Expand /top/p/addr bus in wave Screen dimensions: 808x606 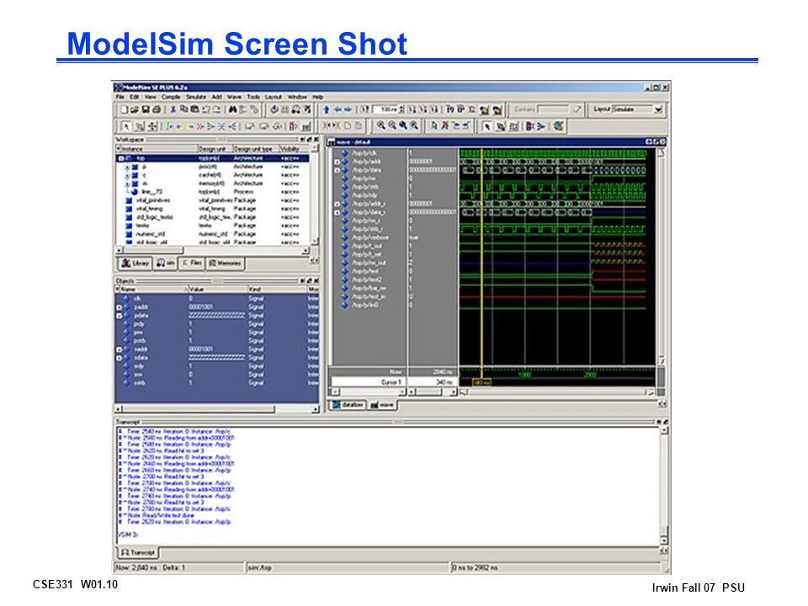(337, 162)
